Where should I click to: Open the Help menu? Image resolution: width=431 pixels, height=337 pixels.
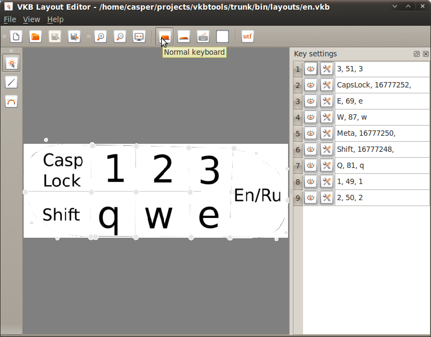point(55,19)
